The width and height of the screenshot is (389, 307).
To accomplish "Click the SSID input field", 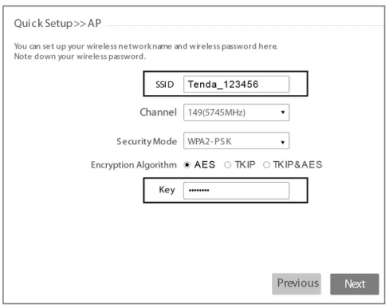I will [236, 85].
